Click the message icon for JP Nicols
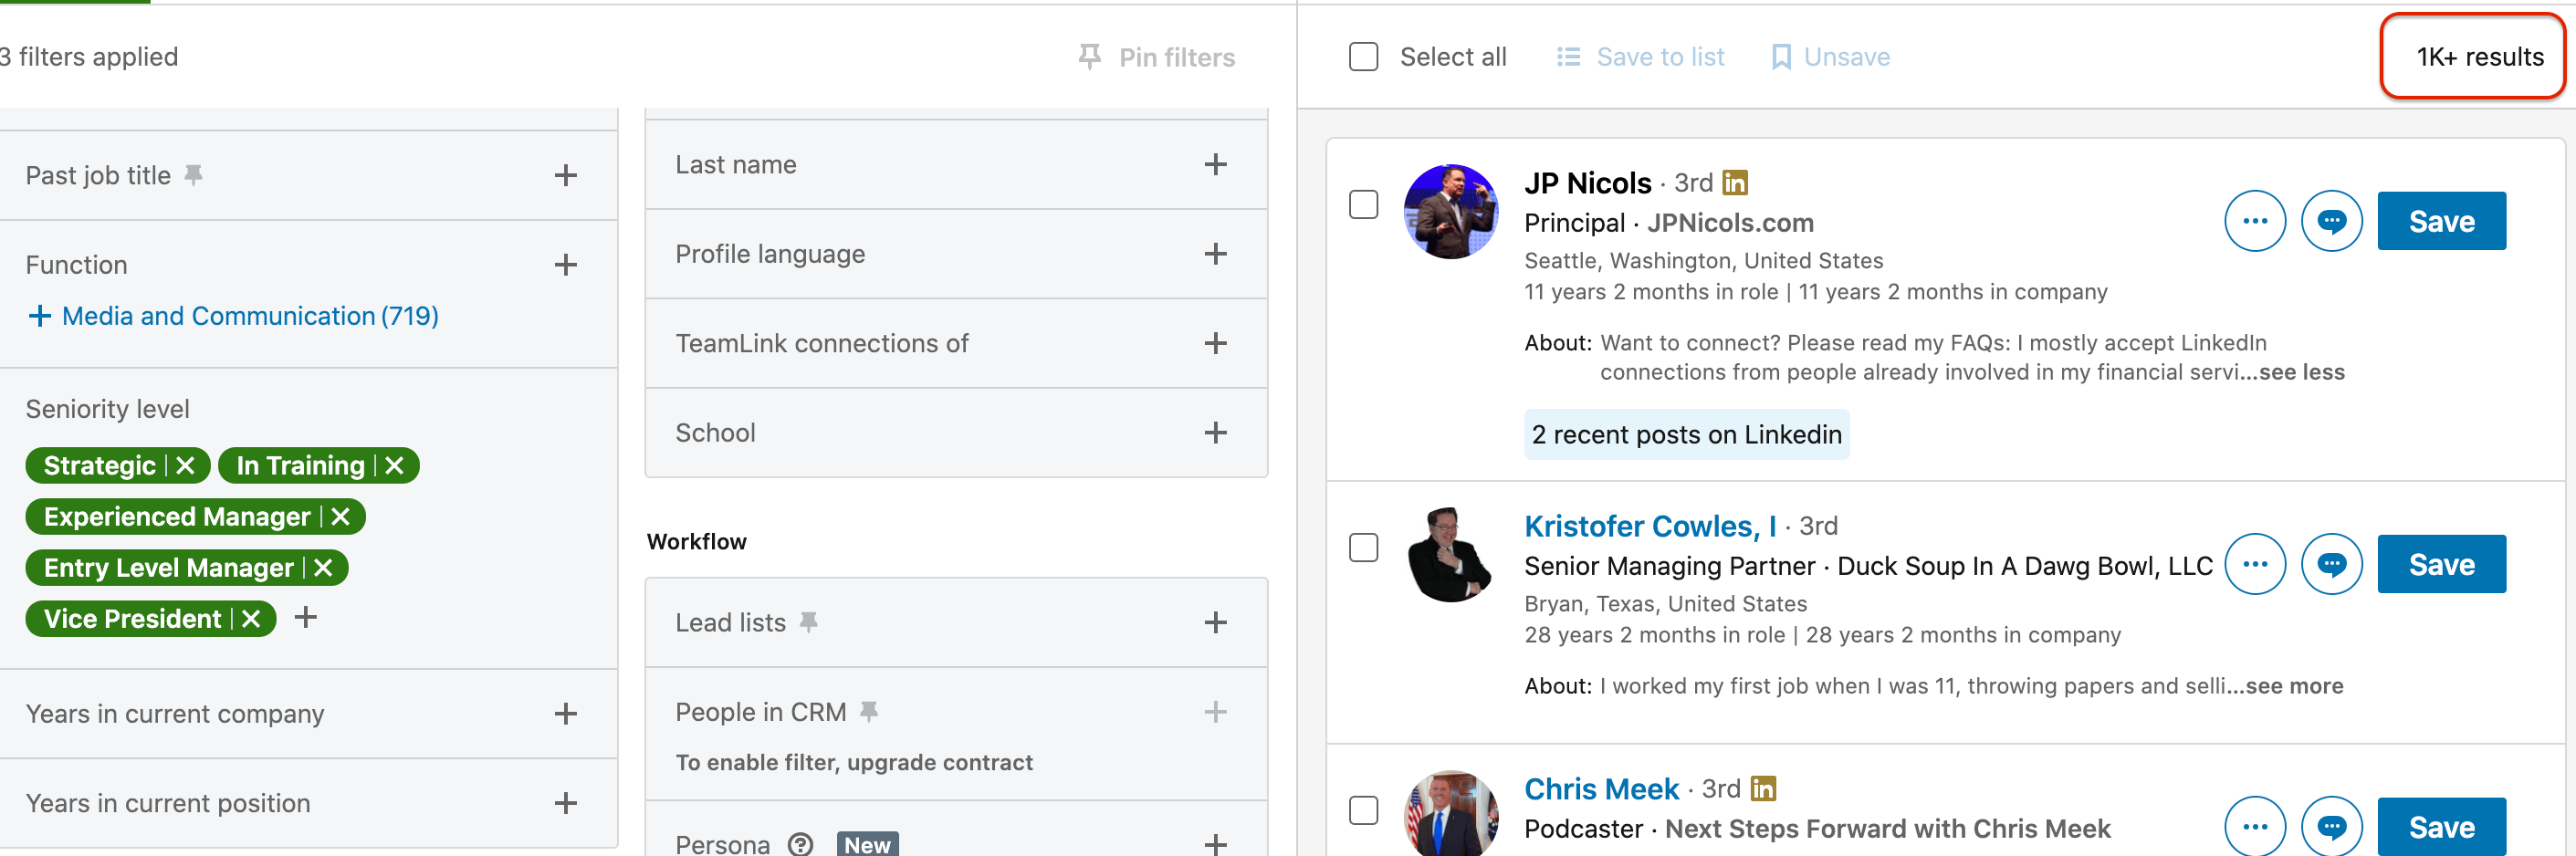Screen dimensions: 2576x856 pyautogui.click(x=2331, y=221)
